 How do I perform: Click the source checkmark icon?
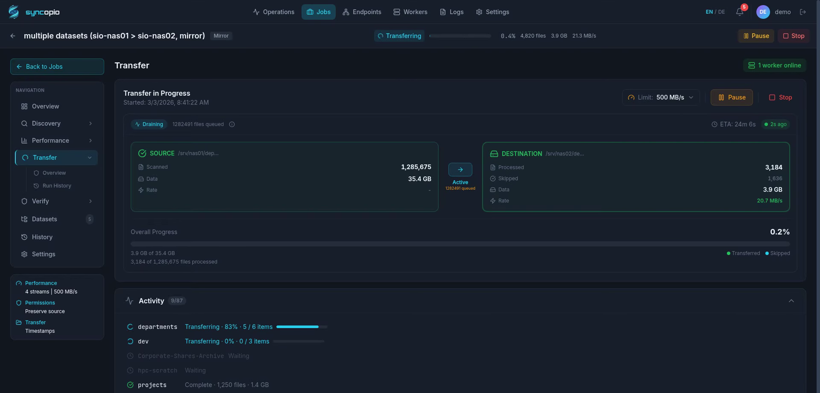[142, 153]
